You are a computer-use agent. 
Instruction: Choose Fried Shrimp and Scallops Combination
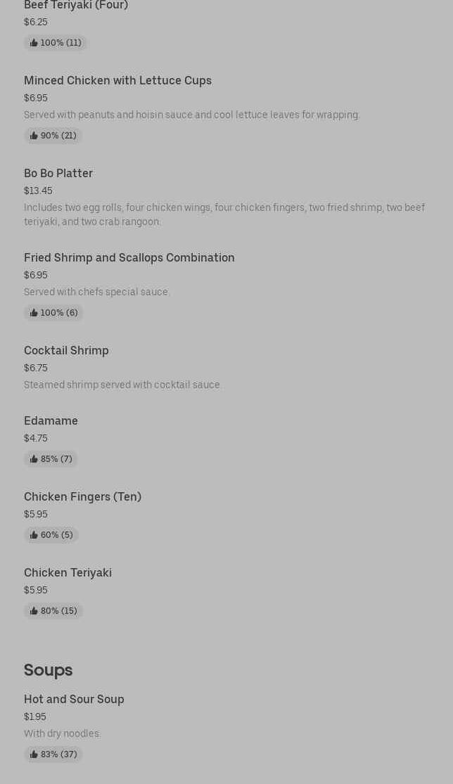129,258
